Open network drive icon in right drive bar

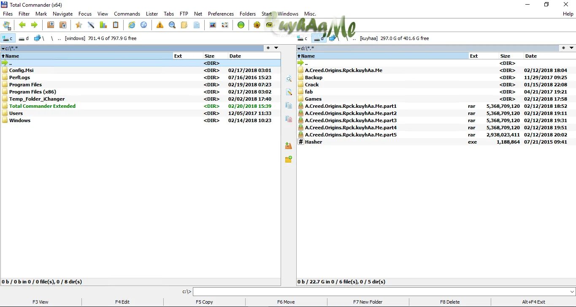332,38
